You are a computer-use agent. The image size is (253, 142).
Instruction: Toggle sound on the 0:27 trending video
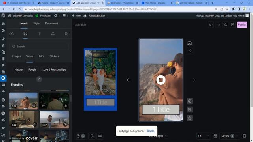point(65,124)
